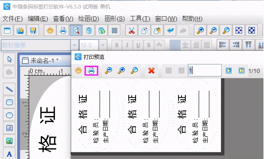The height and width of the screenshot is (159, 264).
Task: Cut selection with the scissors icon
Action: point(132,30)
